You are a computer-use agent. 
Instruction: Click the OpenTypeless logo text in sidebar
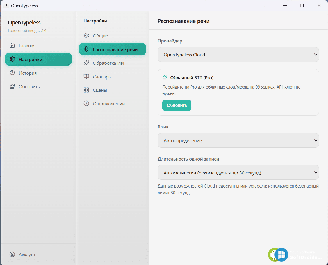coord(24,22)
